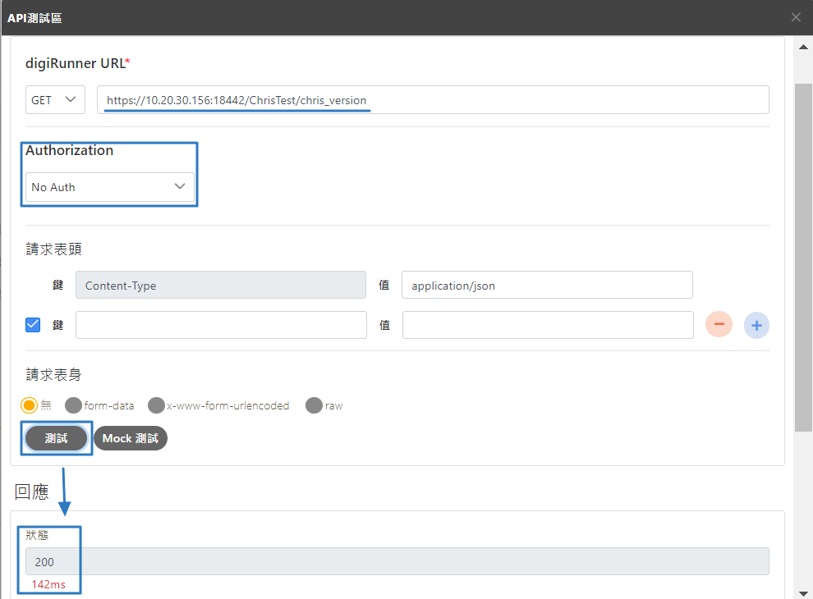This screenshot has width=813, height=599.
Task: Click the digiRunner URL label
Action: tap(77, 63)
